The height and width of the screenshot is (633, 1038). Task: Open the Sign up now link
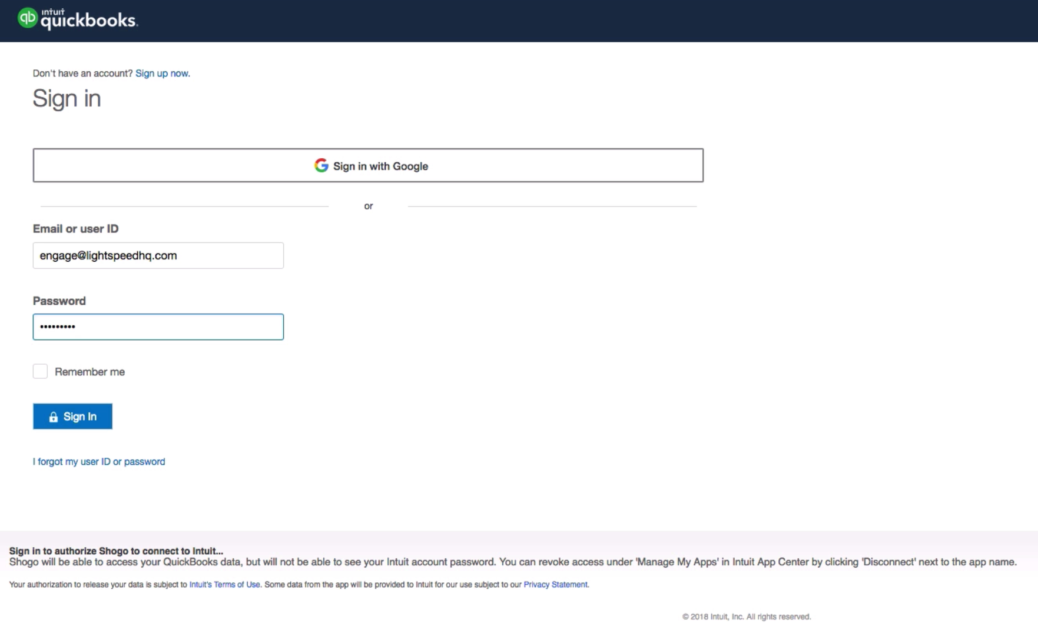(163, 73)
